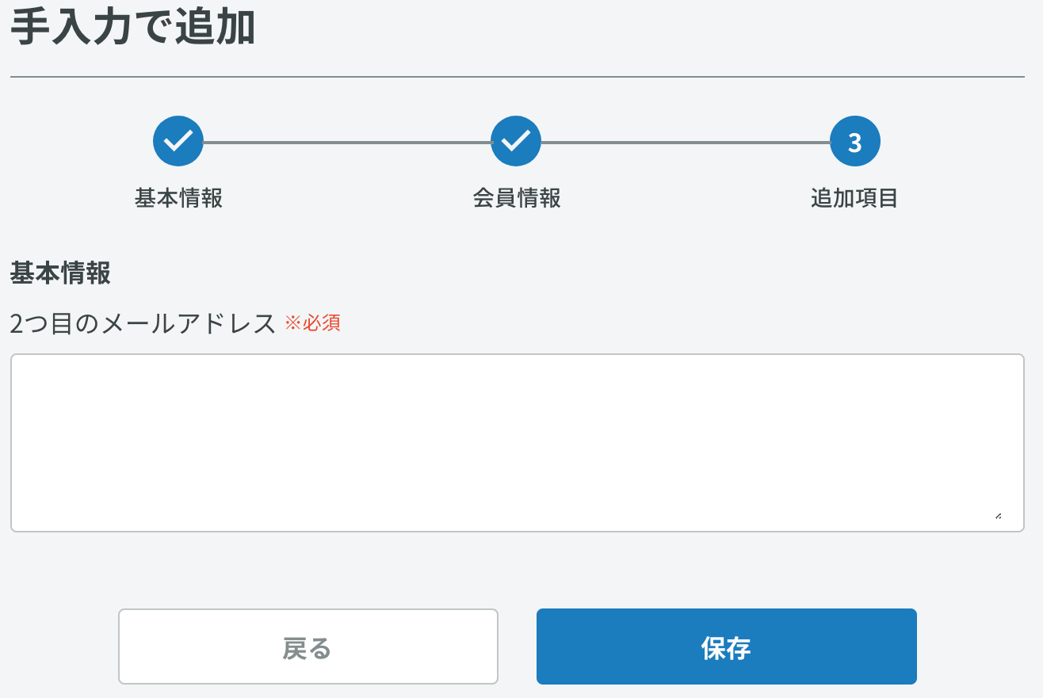
Task: Focus the 2つ目のメールアドレス text area
Action: pyautogui.click(x=518, y=443)
